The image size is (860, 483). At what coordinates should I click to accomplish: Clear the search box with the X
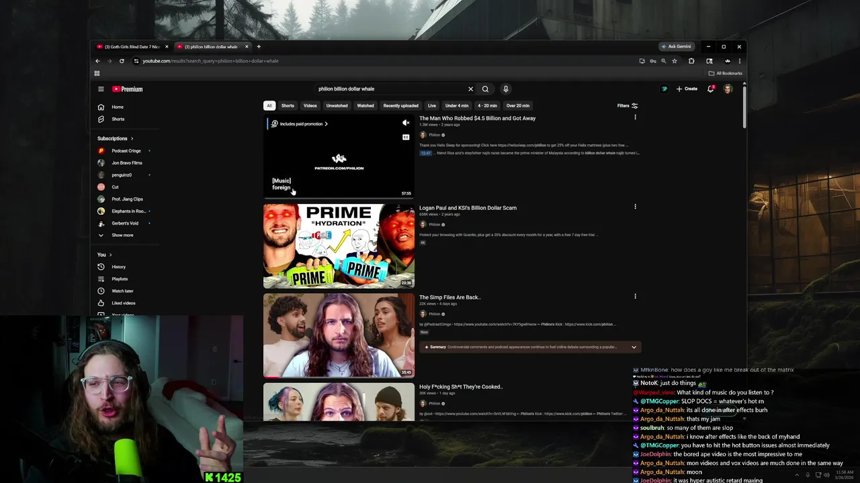470,89
